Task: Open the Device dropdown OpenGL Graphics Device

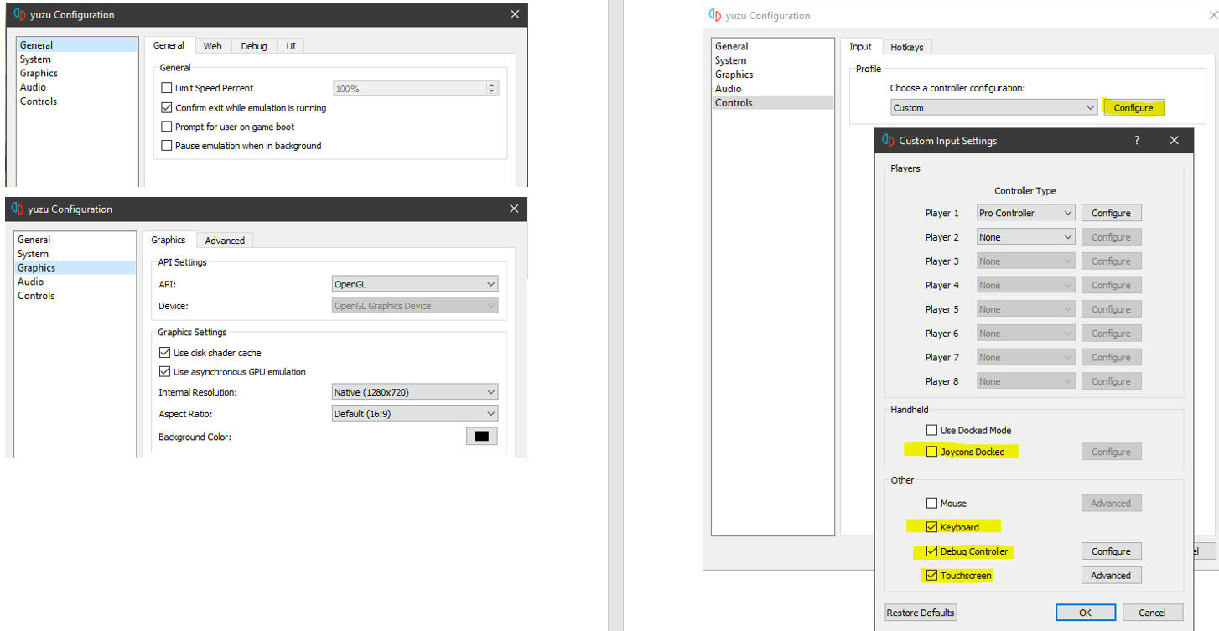Action: tap(415, 306)
